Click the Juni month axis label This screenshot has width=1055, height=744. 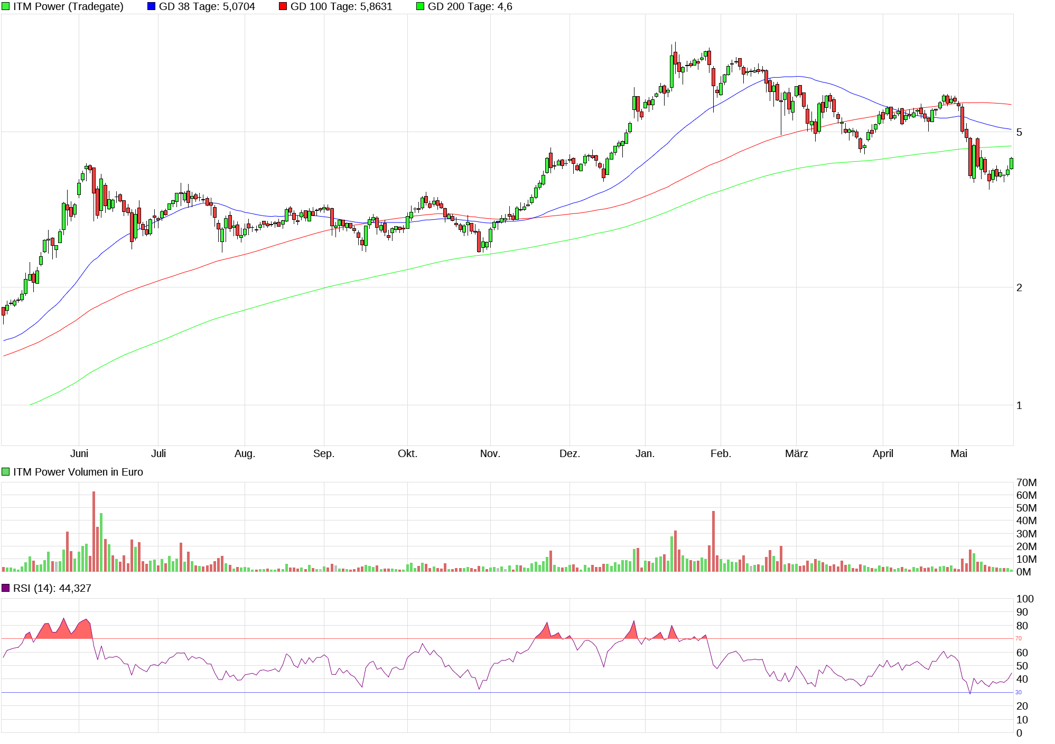click(x=79, y=453)
